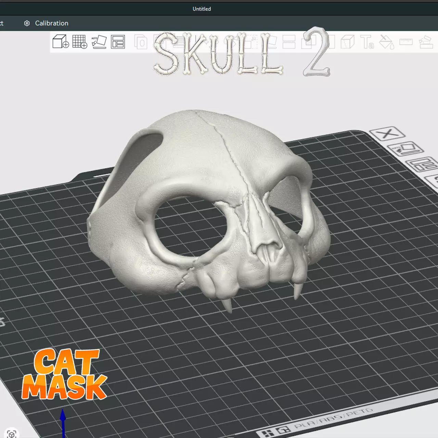Remove plate using X icon beside plate
Screen dimensions: 438x438
click(387, 133)
